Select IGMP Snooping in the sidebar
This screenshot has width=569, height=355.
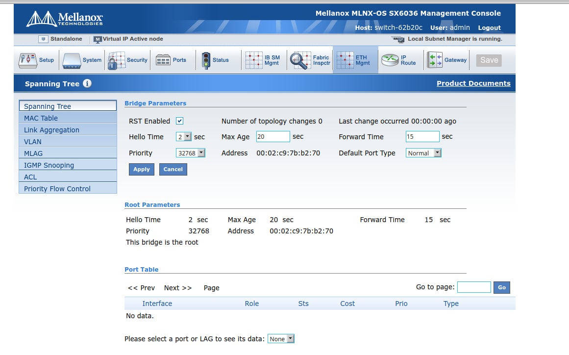[x=68, y=165]
